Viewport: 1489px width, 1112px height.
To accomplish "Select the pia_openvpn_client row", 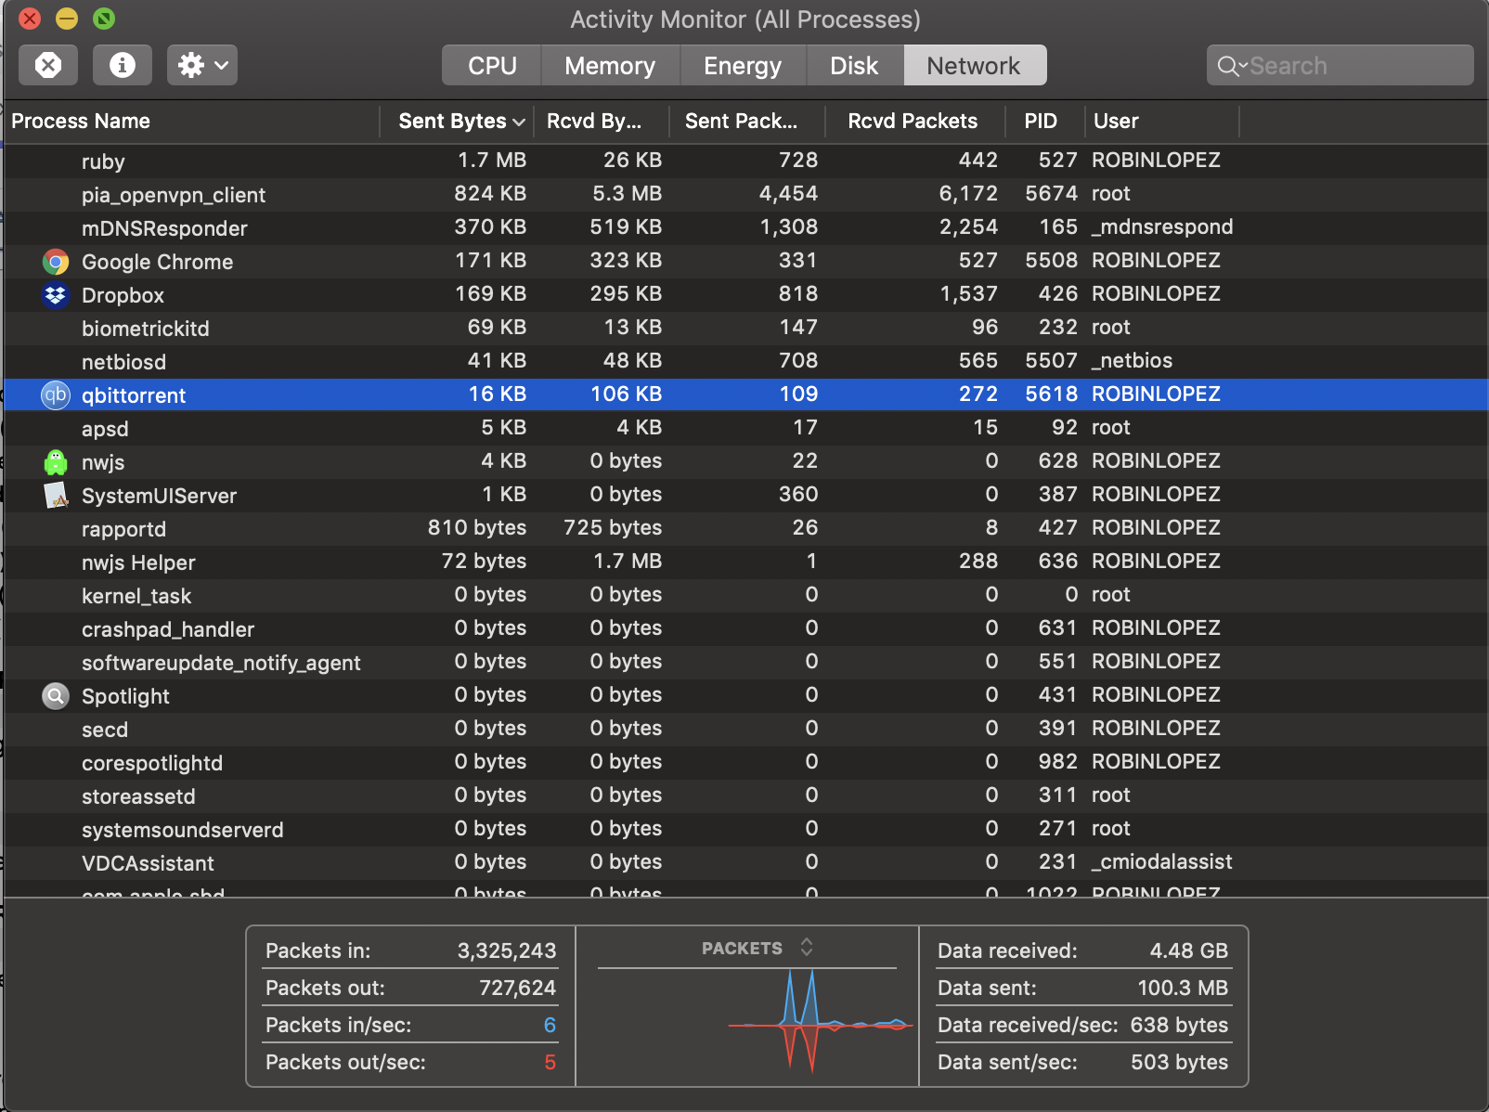I will [745, 194].
